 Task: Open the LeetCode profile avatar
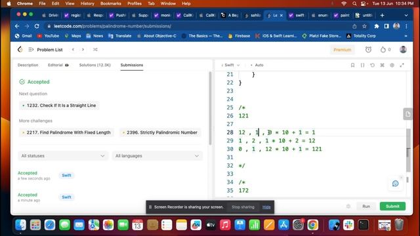pos(403,50)
